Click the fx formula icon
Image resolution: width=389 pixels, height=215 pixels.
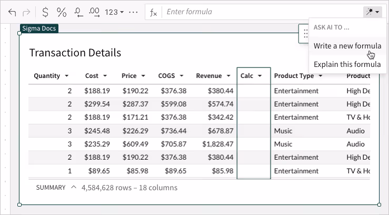click(x=153, y=12)
